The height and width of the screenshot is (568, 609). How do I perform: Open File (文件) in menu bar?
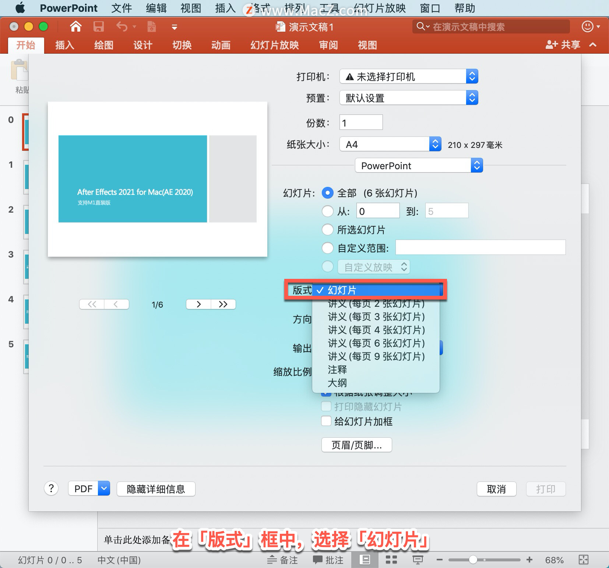(122, 8)
